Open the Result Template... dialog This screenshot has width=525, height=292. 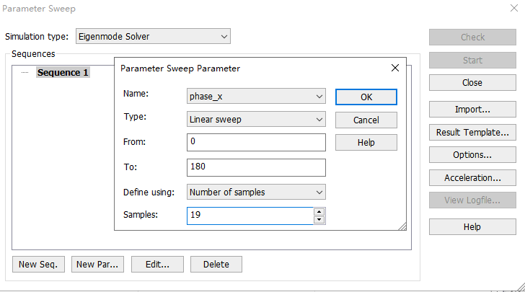coord(472,132)
